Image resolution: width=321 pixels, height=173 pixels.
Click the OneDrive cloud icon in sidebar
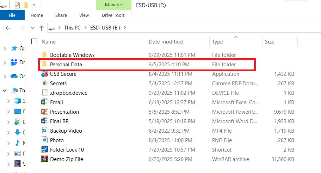tap(14, 76)
